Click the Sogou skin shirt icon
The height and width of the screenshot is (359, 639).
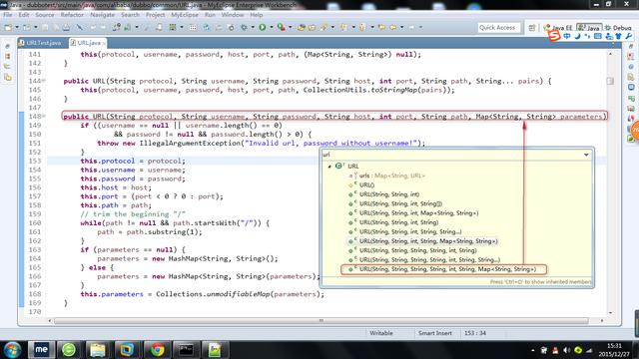(618, 36)
